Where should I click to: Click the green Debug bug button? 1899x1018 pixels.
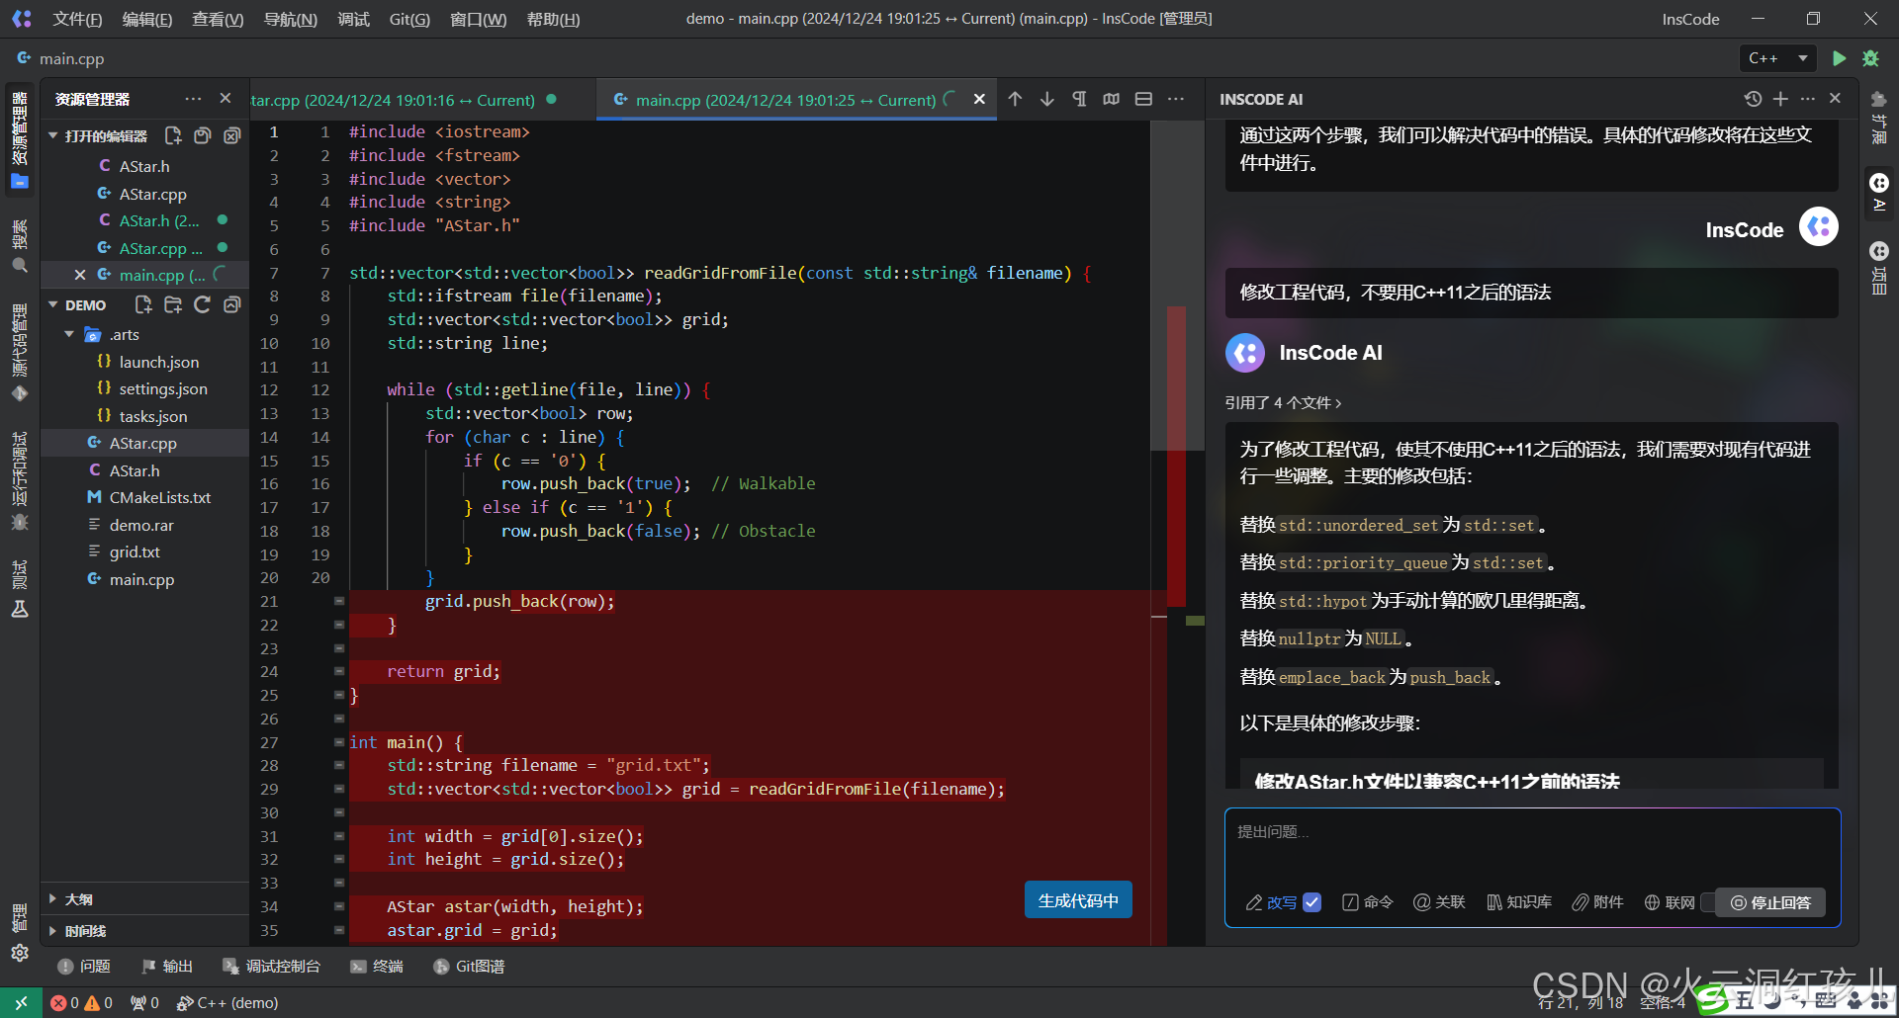pos(1870,58)
